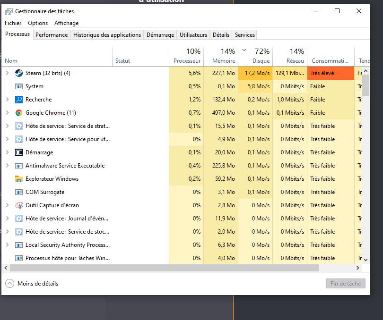Click the vertical scrollbar up arrow
Image resolution: width=383 pixels, height=320 pixels.
[366, 71]
